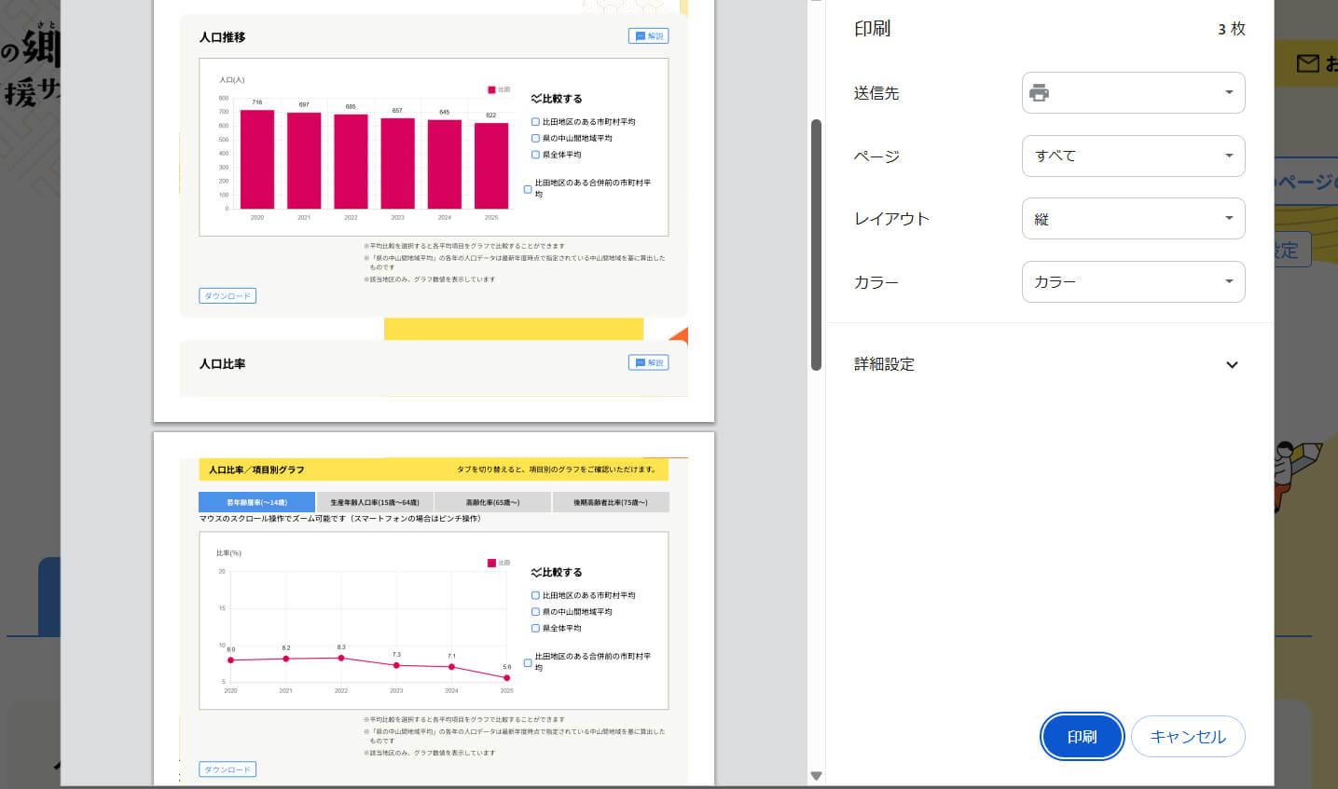Click the キャンセル button
The height and width of the screenshot is (789, 1338).
click(1187, 737)
